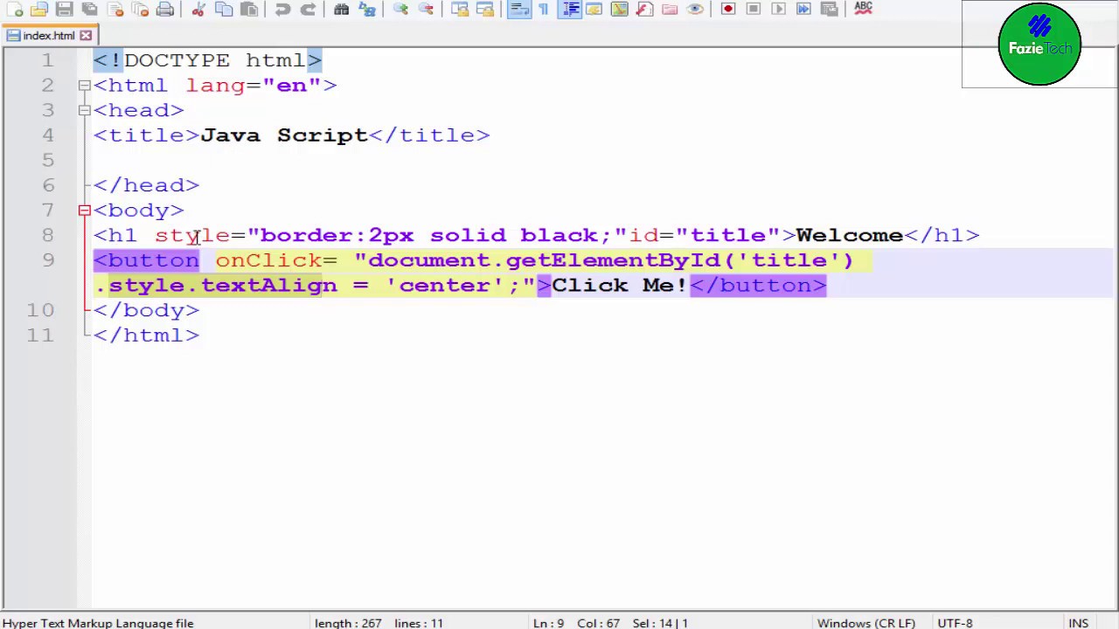Image resolution: width=1119 pixels, height=629 pixels.
Task: Close the index.html tab with its X
Action: point(86,36)
